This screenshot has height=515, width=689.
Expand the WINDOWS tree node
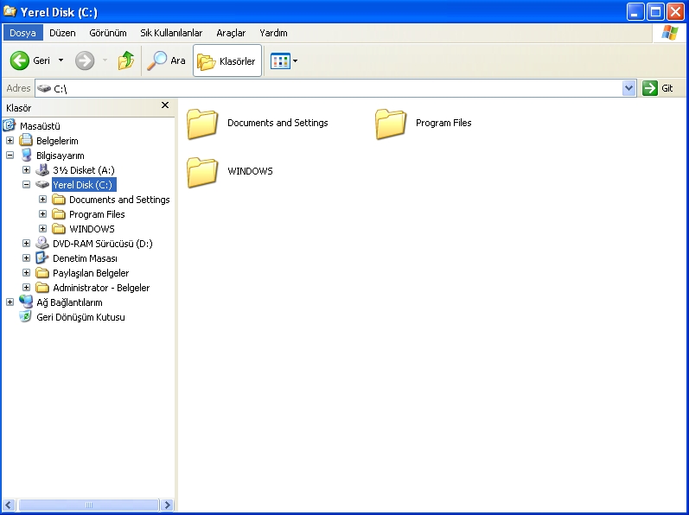(42, 228)
